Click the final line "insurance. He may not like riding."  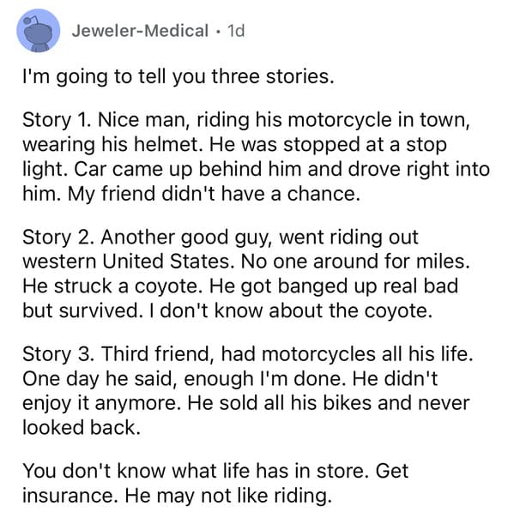tap(177, 496)
